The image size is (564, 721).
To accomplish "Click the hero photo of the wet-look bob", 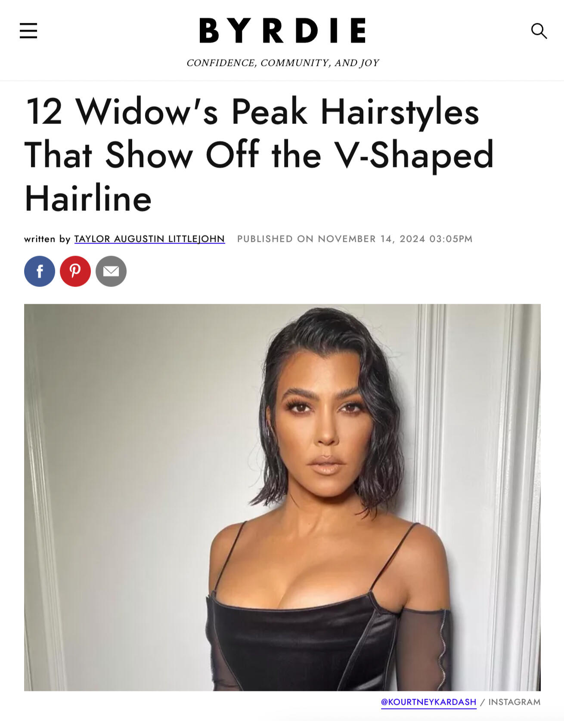I will coord(282,497).
